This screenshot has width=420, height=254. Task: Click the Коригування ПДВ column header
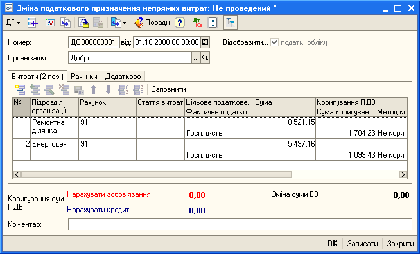click(x=362, y=102)
